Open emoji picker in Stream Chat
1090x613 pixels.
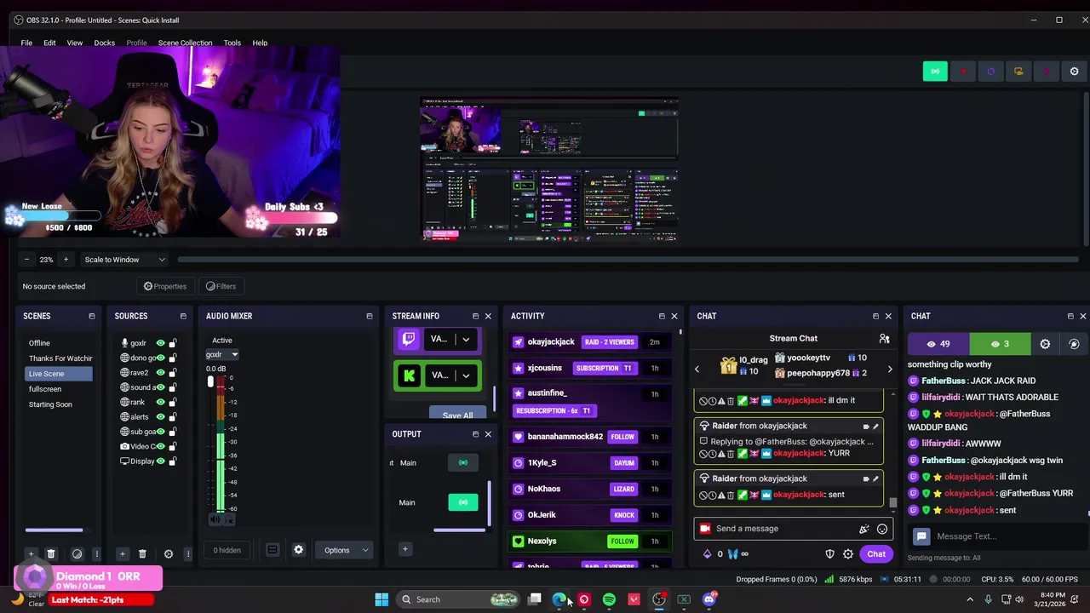882,529
